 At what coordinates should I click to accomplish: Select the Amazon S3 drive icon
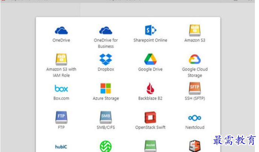coord(195,30)
